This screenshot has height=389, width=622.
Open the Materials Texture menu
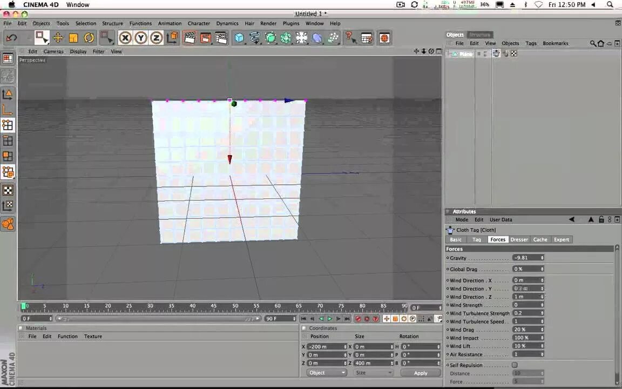point(93,336)
